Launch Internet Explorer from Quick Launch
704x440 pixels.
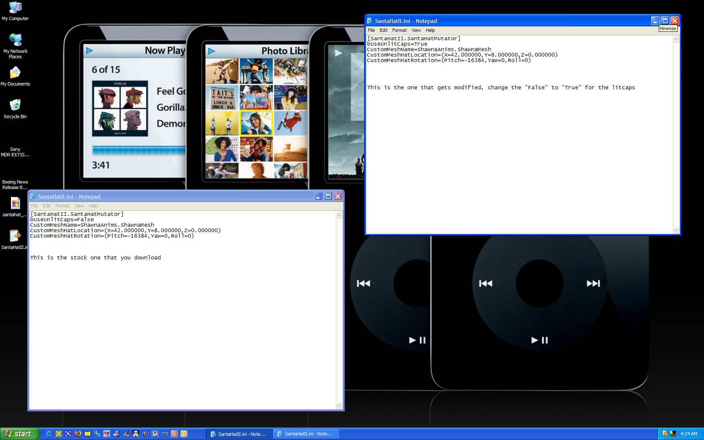pos(49,434)
